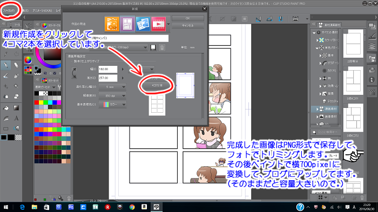
Task: Click the page layout preview thumbnail
Action: click(x=185, y=86)
